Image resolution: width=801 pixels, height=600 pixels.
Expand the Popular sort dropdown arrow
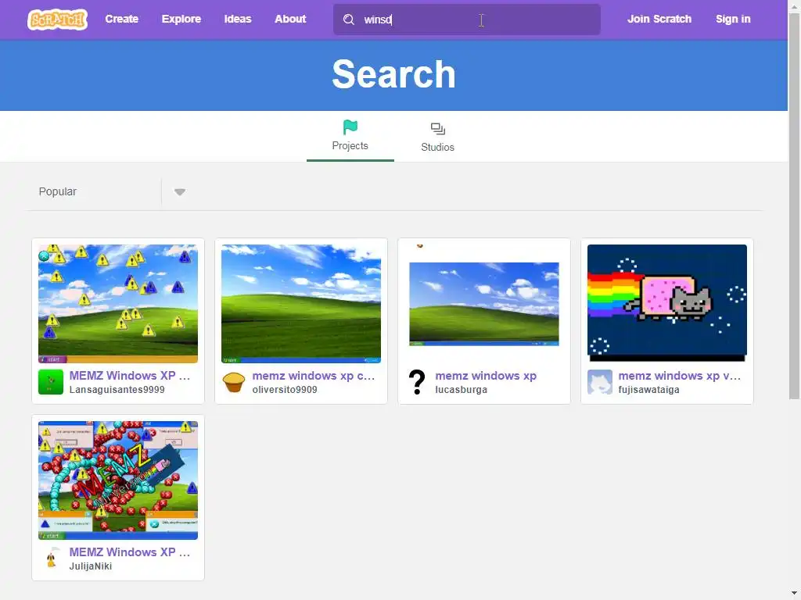pos(179,192)
